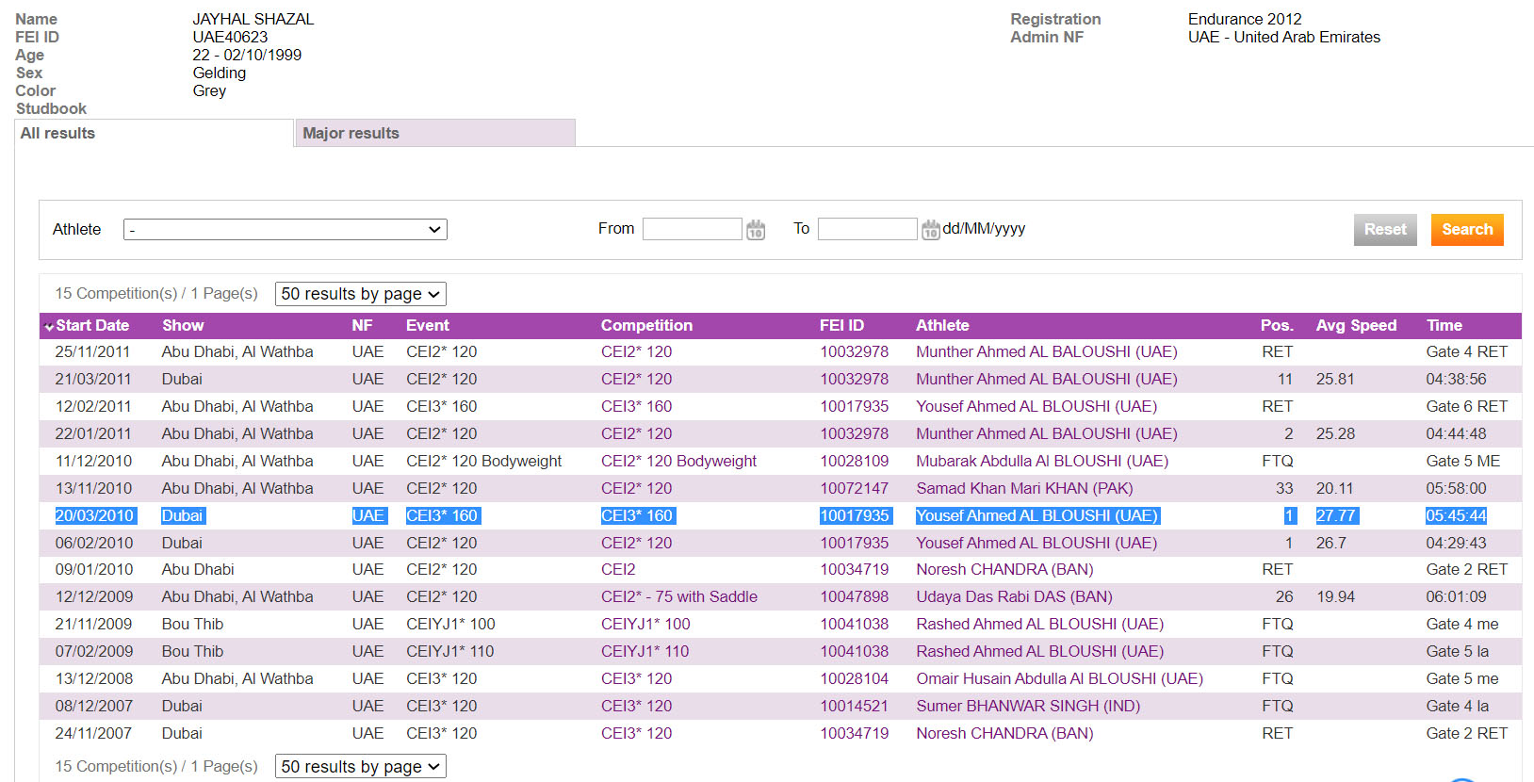Open CEI2 competition on 09/01/2010 row
This screenshot has height=782, width=1534.
coord(618,569)
